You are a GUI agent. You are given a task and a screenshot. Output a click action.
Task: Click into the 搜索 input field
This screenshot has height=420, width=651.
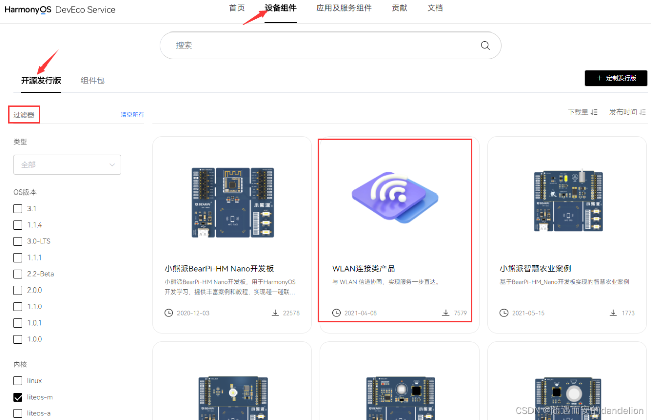[x=331, y=45]
